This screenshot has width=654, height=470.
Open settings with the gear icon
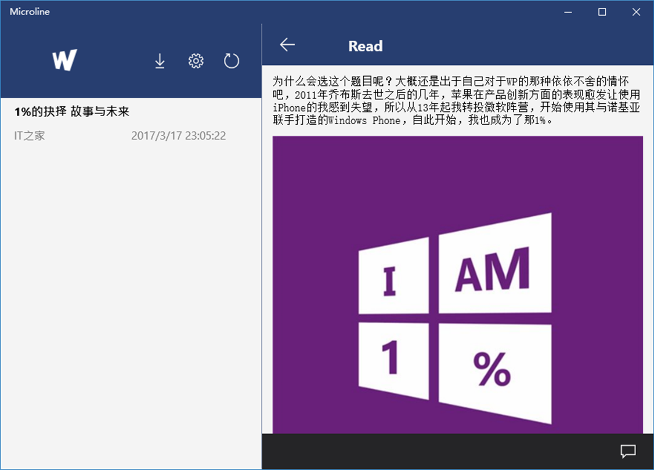[x=196, y=61]
